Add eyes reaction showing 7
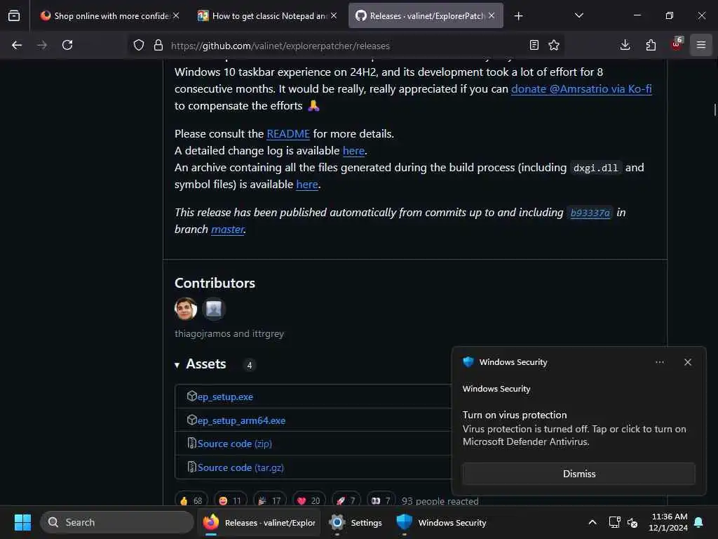 381,500
